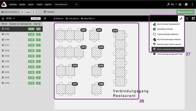Select table 204 on floor plan
This screenshot has width=196, height=111.
click(96, 53)
